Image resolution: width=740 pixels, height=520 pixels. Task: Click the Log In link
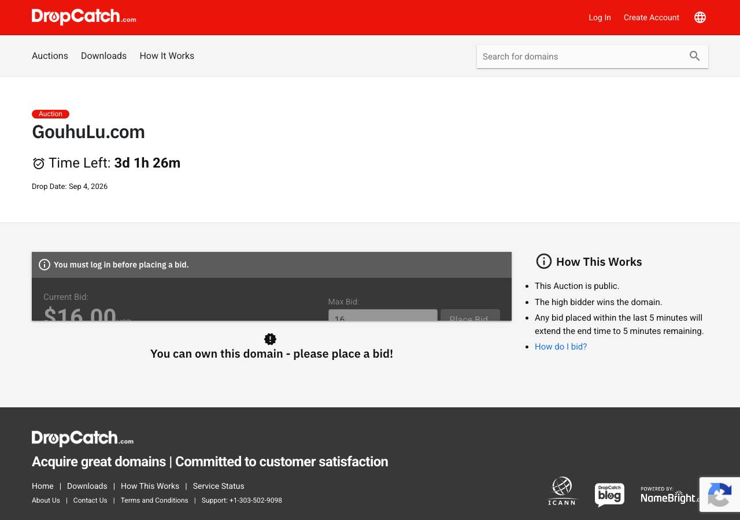pyautogui.click(x=600, y=17)
